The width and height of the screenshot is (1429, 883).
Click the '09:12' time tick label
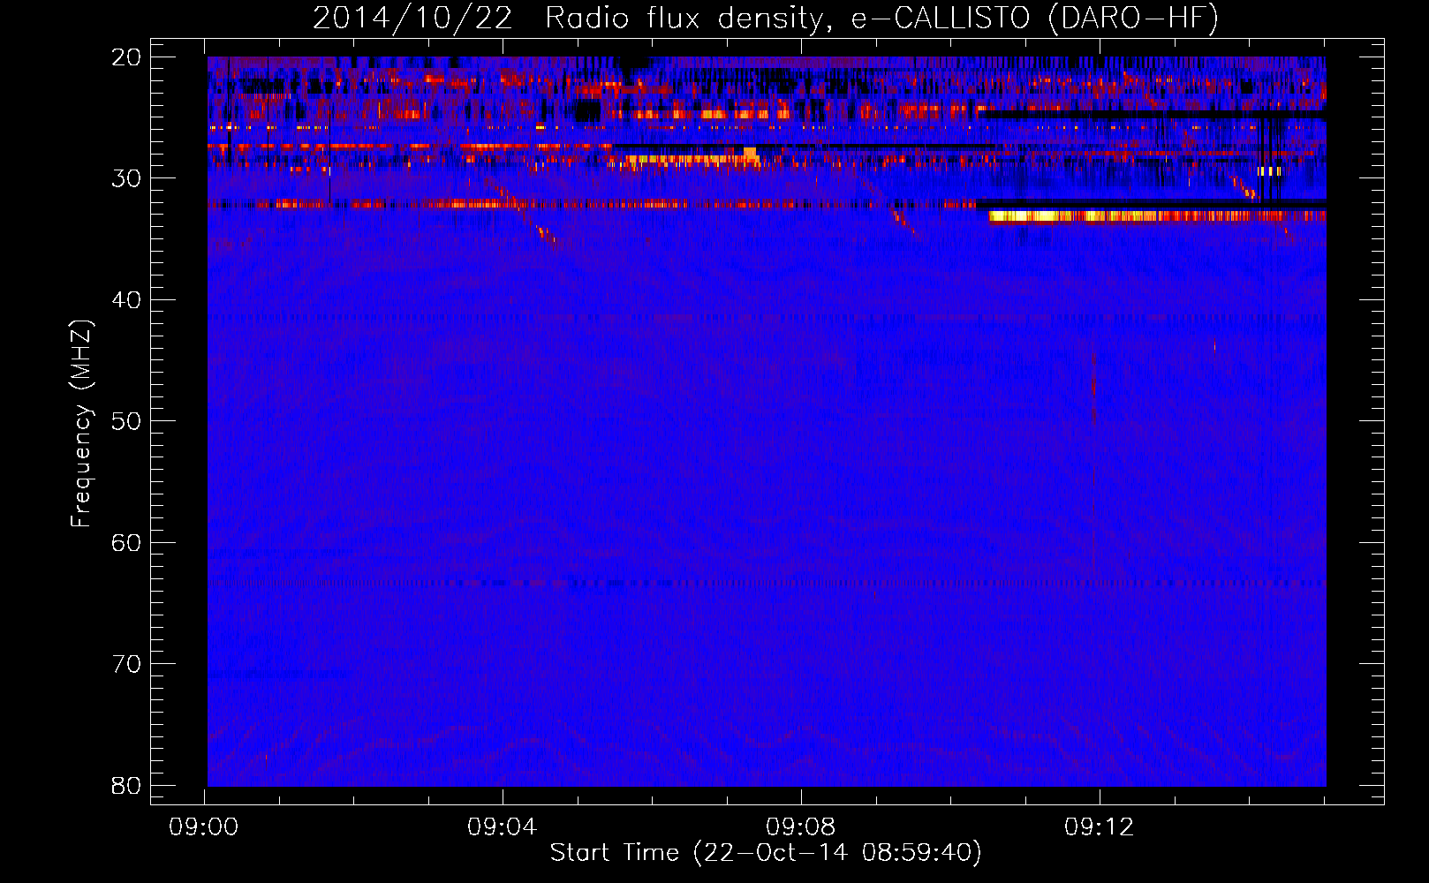point(1100,827)
